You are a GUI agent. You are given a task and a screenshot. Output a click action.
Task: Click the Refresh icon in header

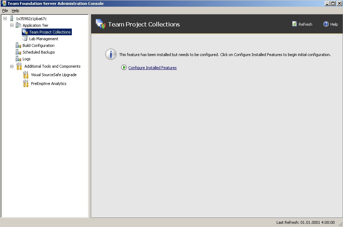pos(294,24)
